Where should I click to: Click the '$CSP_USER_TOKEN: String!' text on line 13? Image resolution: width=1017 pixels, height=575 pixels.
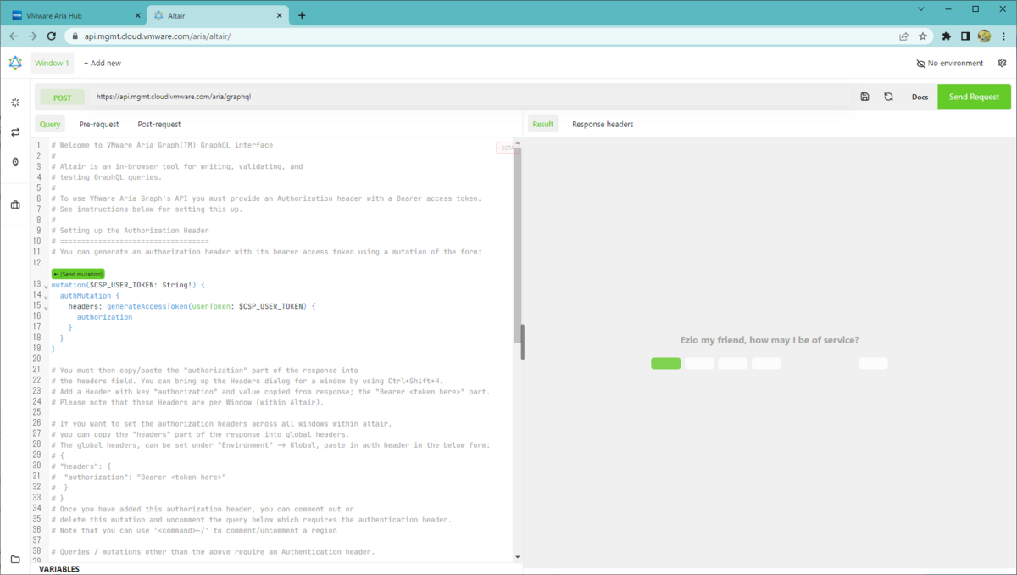point(140,285)
